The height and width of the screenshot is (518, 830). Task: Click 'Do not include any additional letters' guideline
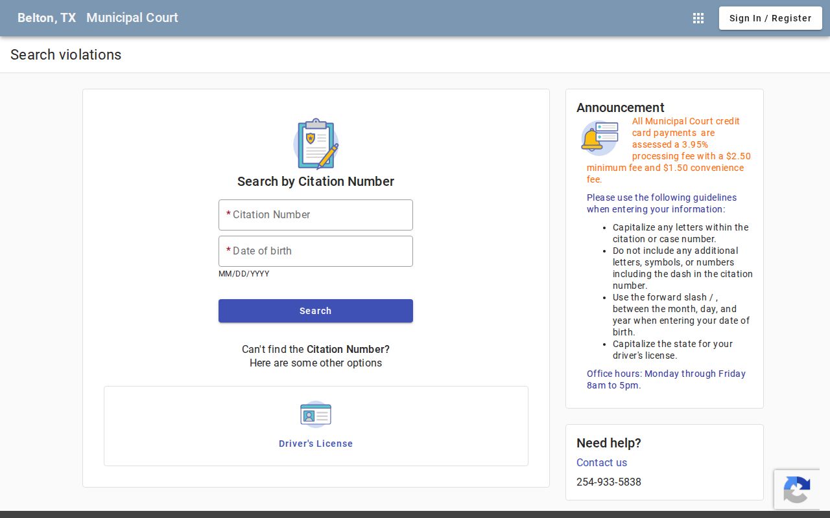[683, 268]
